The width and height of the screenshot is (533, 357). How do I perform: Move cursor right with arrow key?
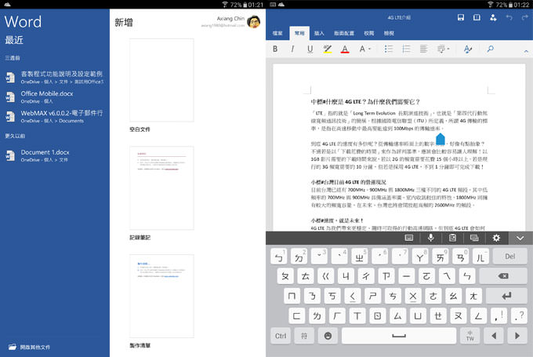tap(517, 336)
